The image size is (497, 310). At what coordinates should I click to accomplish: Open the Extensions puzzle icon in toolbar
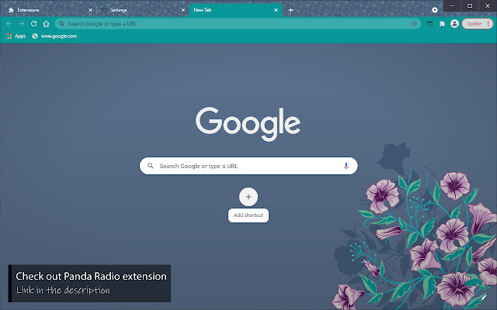coord(442,24)
